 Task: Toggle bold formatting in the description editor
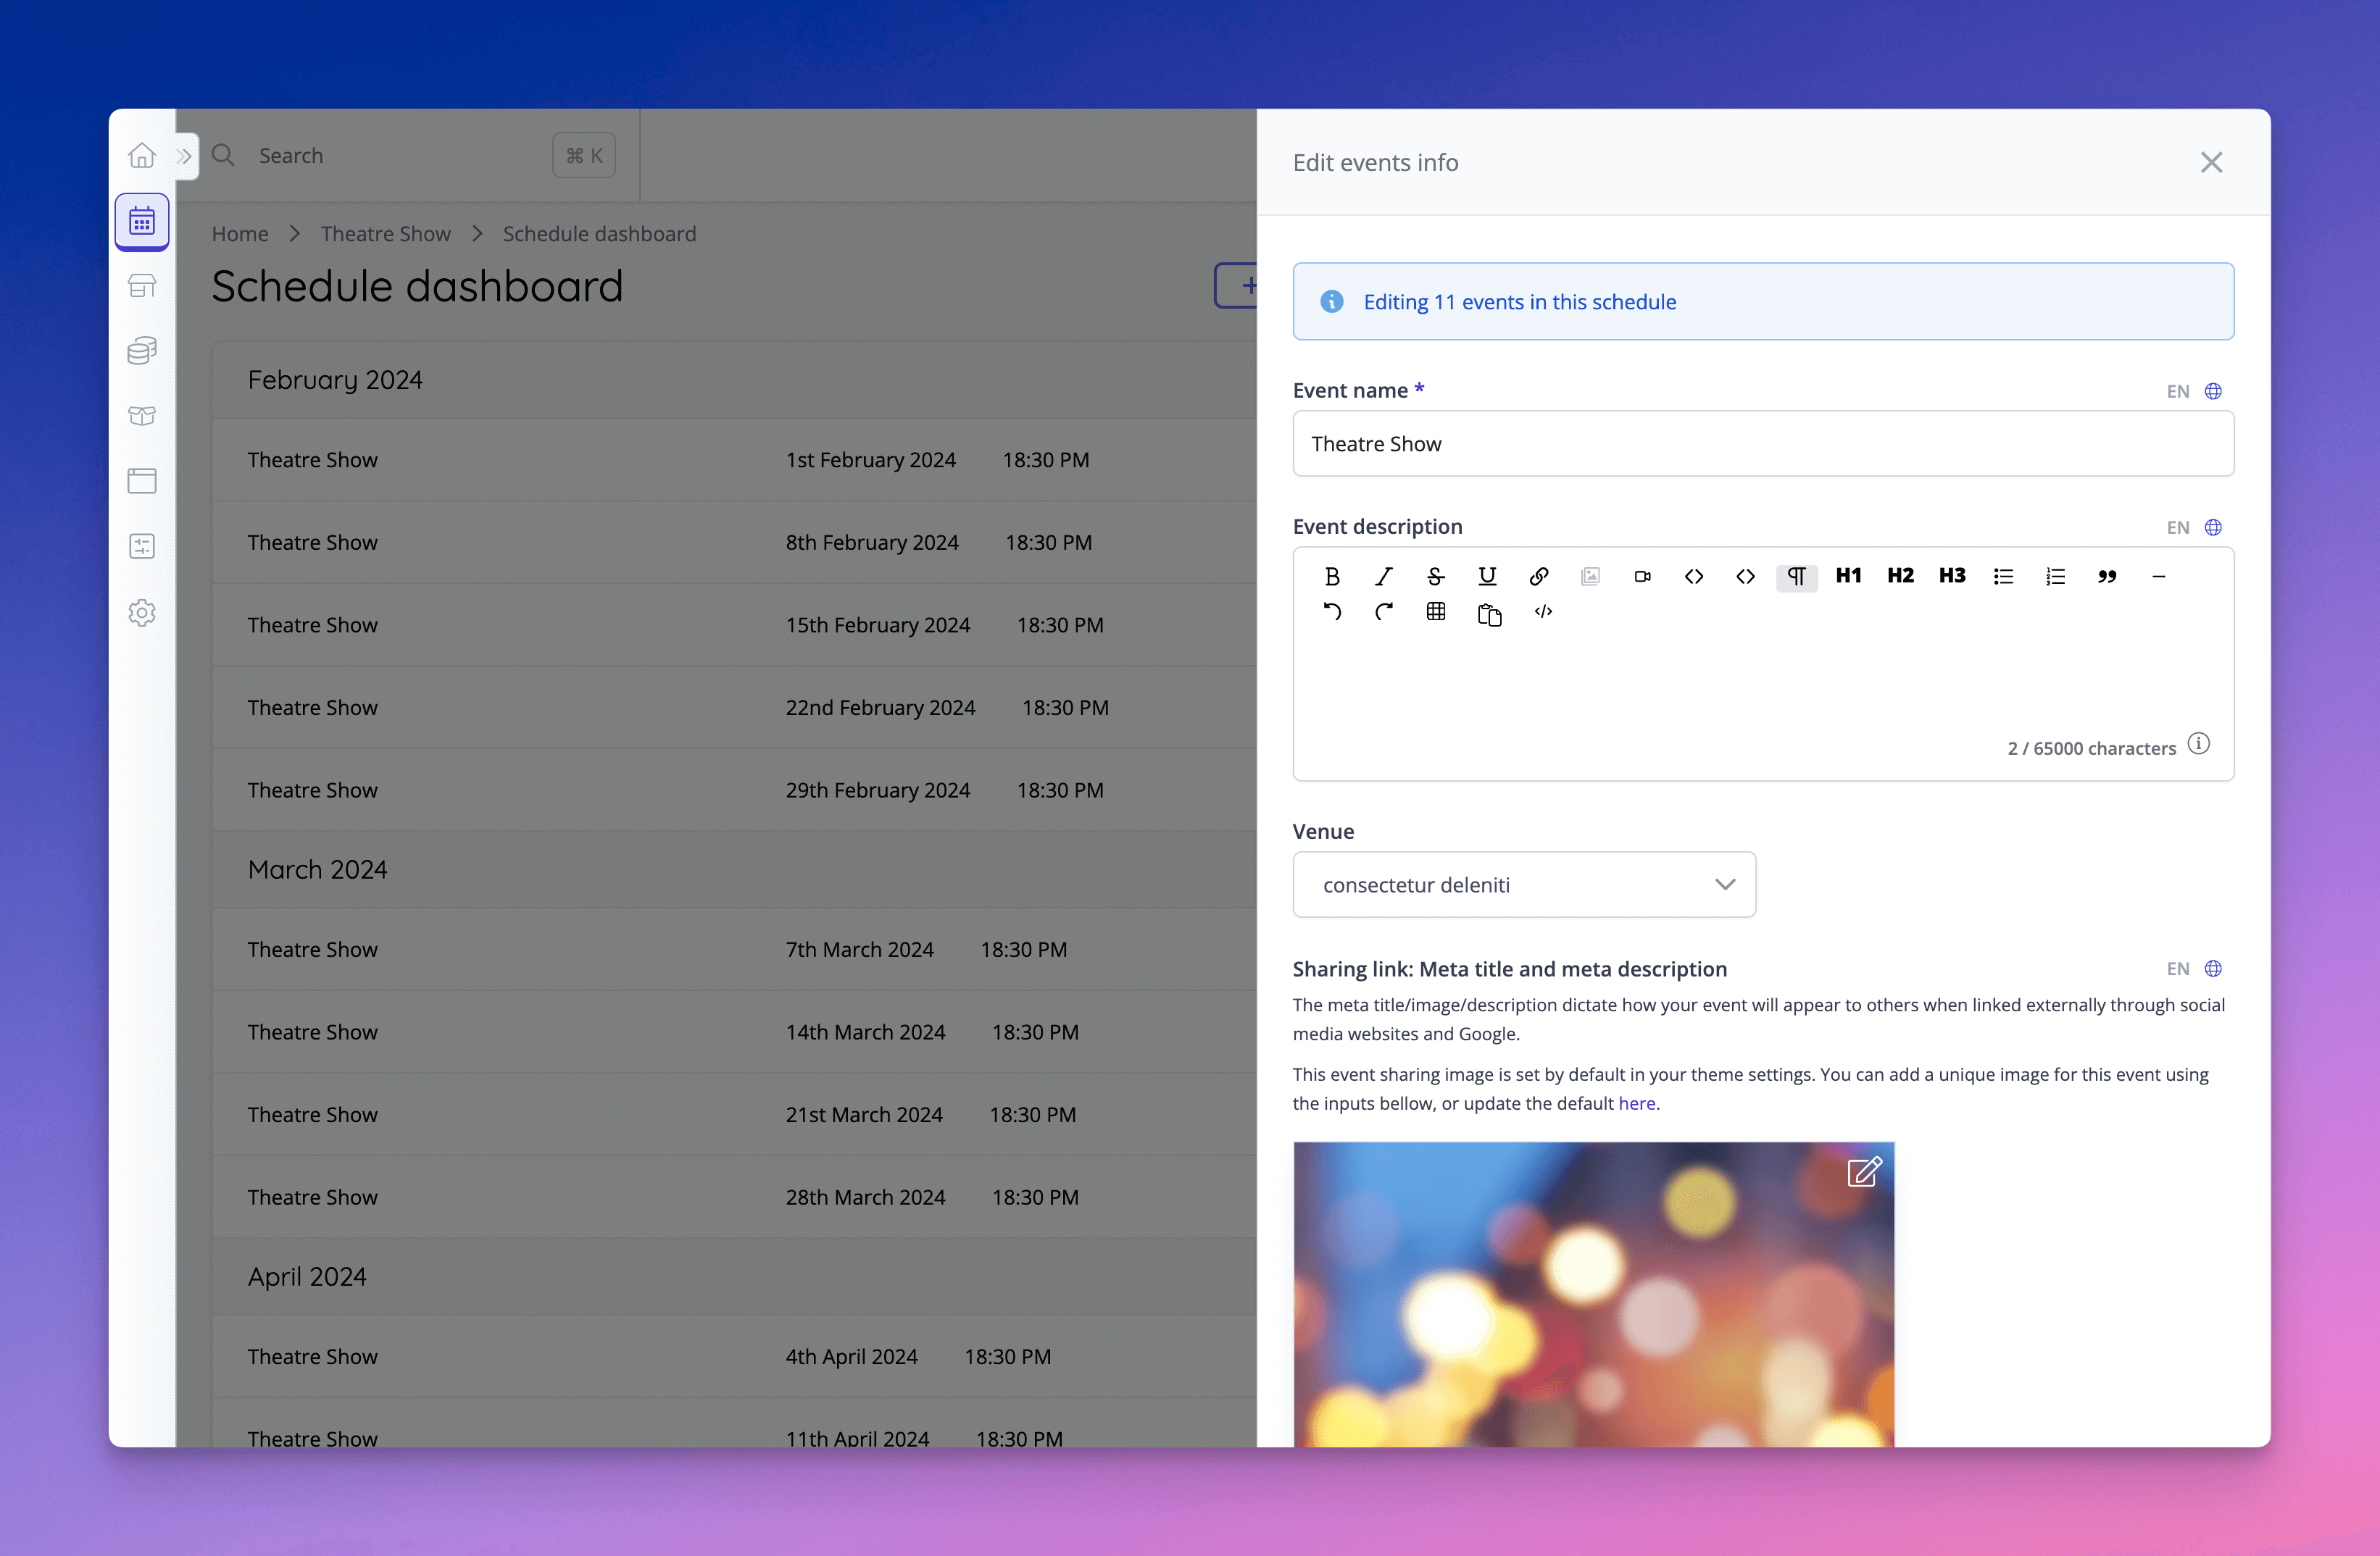1332,577
